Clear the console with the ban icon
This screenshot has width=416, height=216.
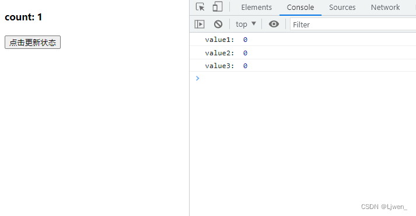pyautogui.click(x=218, y=24)
